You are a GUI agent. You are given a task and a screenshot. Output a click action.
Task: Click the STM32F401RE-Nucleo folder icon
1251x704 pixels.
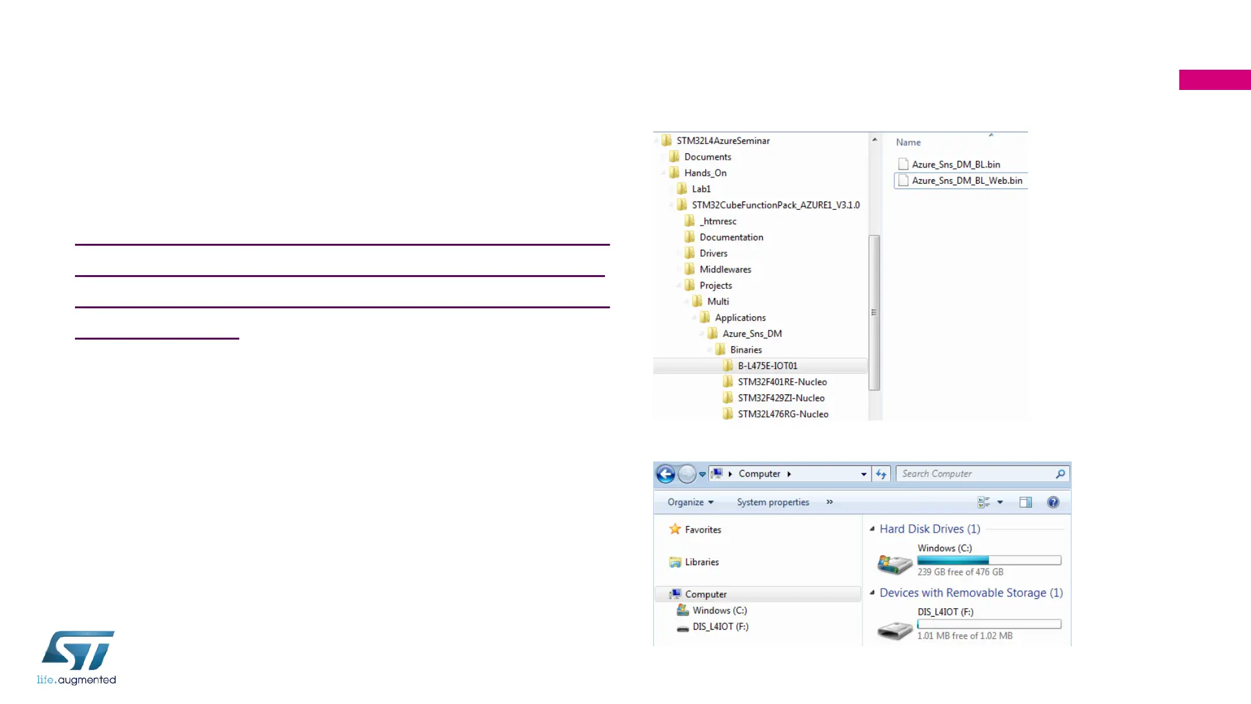(x=728, y=381)
